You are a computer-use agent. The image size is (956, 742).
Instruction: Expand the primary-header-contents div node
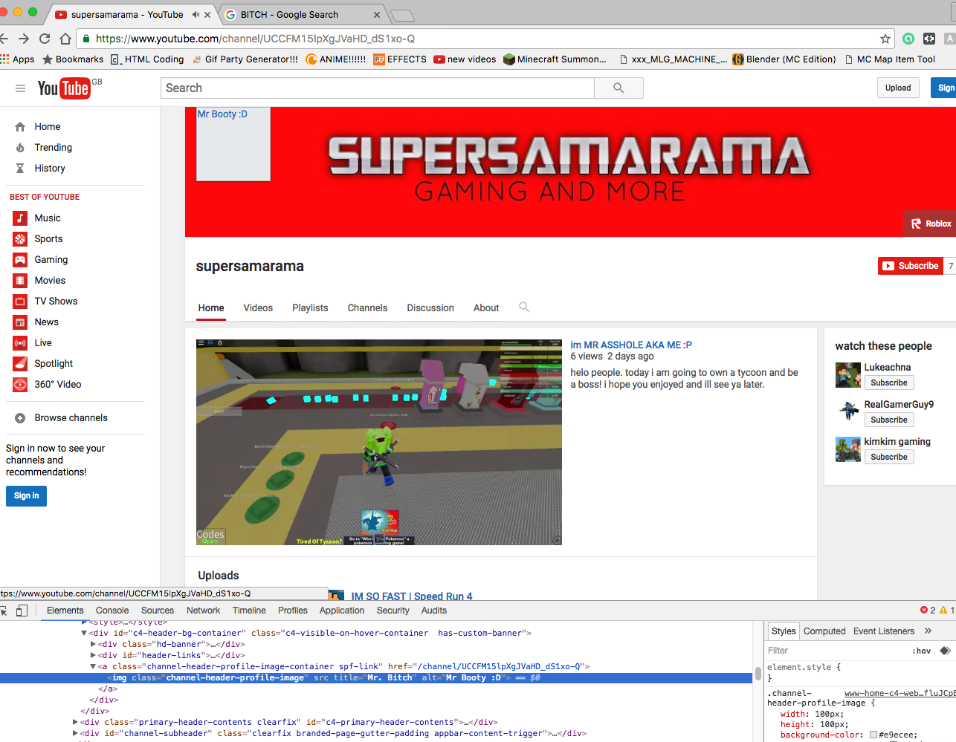(x=75, y=723)
